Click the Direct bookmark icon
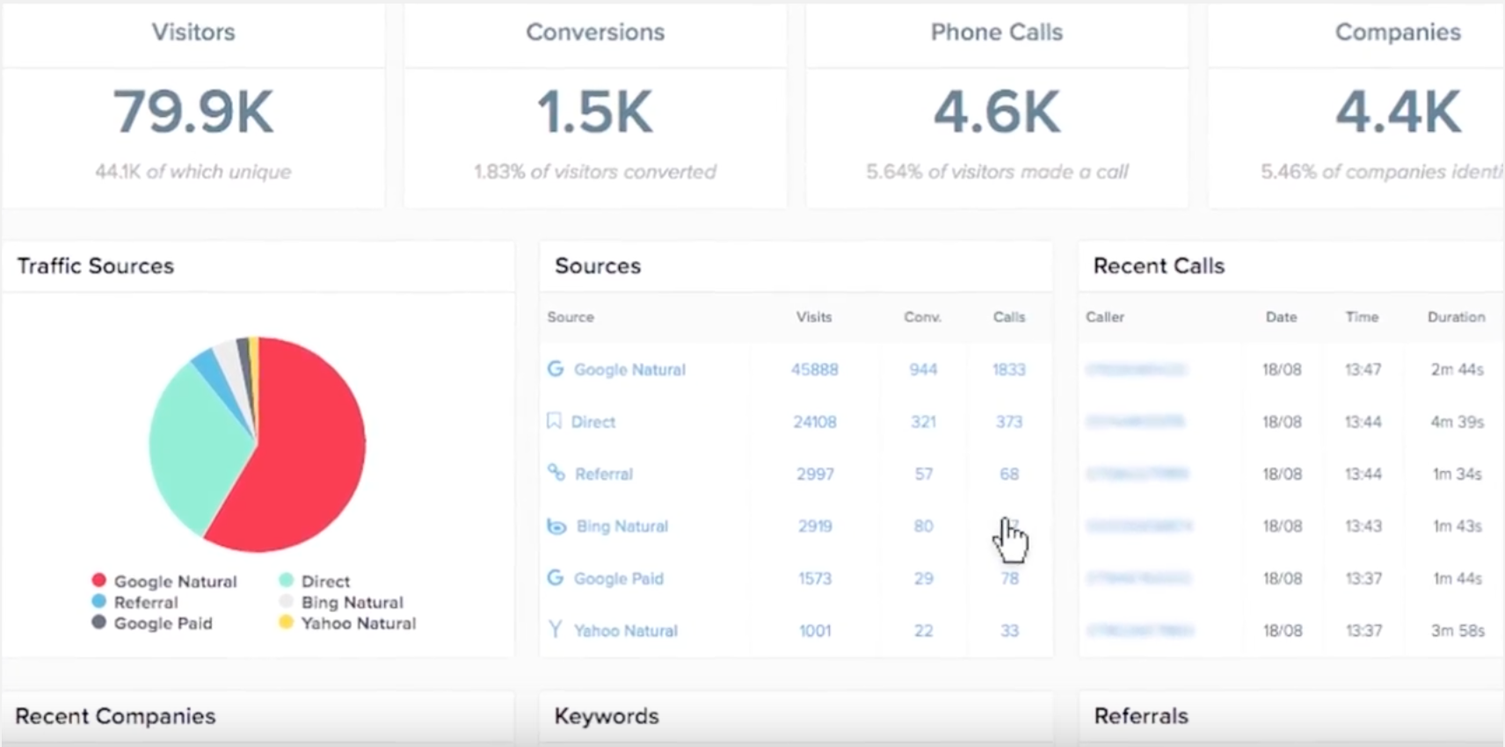 (554, 421)
